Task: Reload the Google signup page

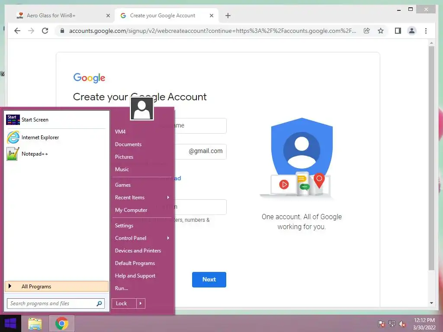Action: click(45, 31)
